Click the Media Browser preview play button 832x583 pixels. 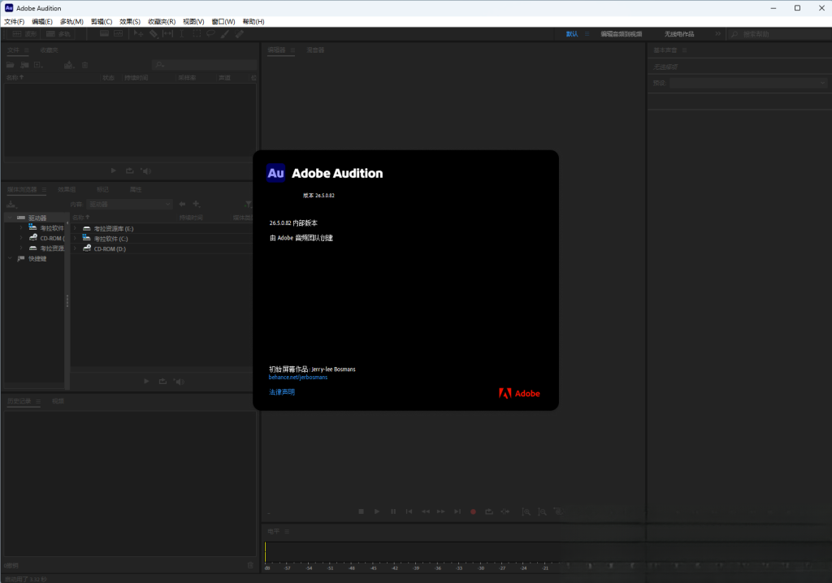click(x=146, y=381)
